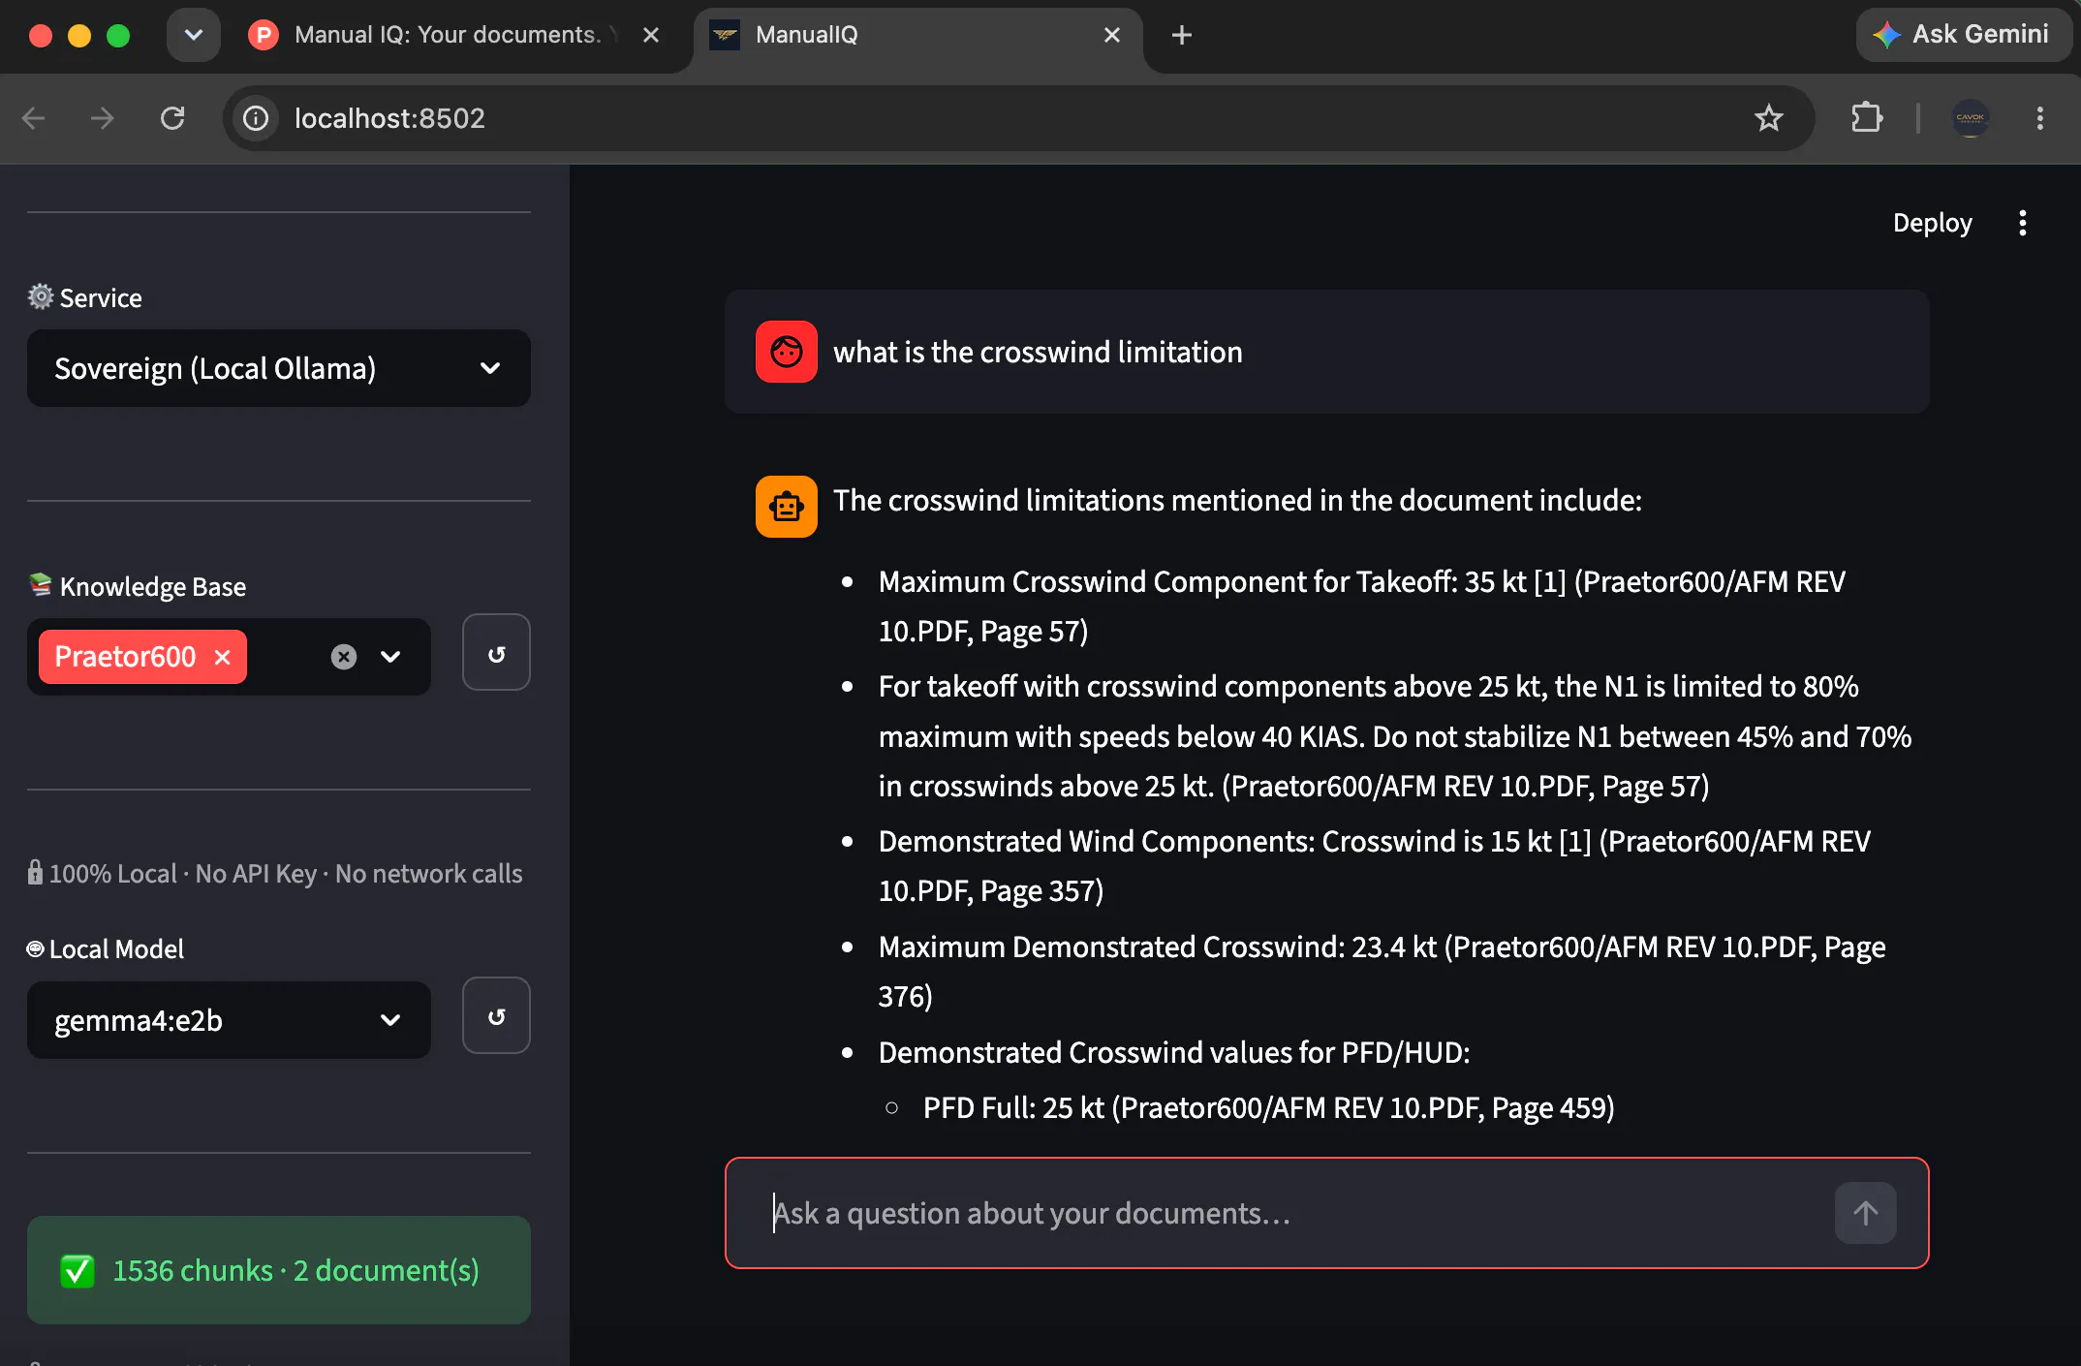
Task: Close the Manual IQ: Your documents tab
Action: tap(651, 36)
